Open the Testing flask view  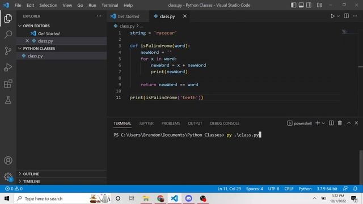pos(8,100)
